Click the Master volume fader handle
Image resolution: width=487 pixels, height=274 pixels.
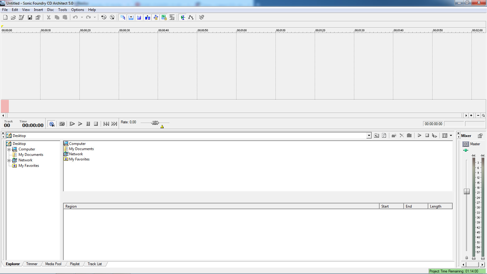pyautogui.click(x=467, y=191)
